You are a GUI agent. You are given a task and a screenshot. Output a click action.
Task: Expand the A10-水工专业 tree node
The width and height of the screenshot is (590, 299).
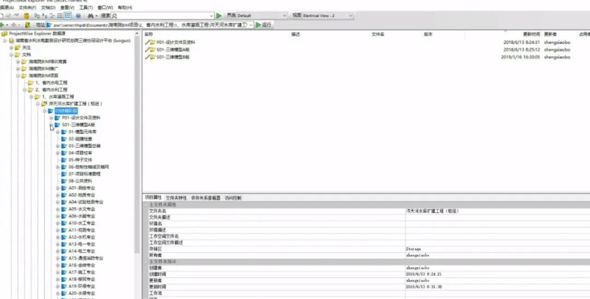[58, 223]
